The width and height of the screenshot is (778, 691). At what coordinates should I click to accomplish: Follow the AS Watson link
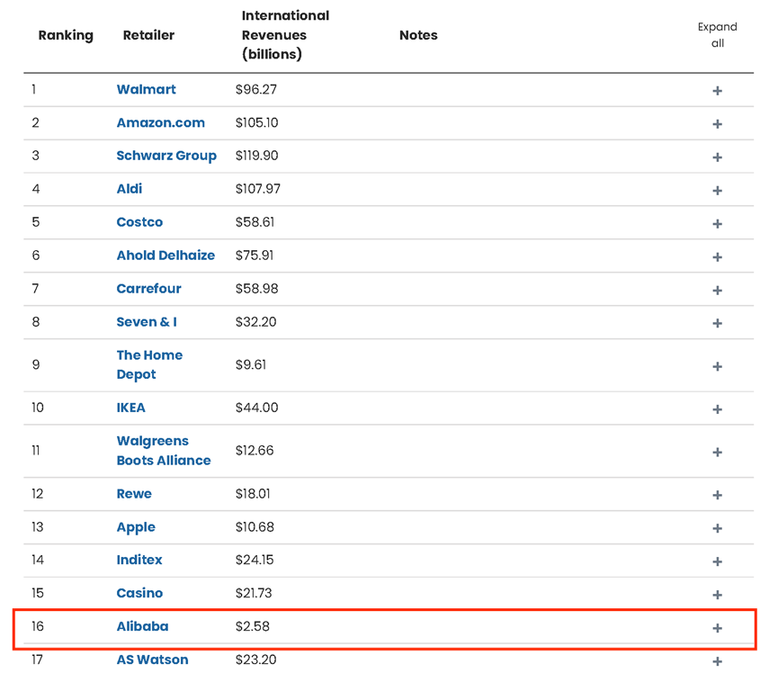pyautogui.click(x=152, y=660)
